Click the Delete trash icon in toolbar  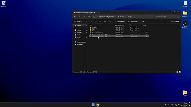pos(110,21)
